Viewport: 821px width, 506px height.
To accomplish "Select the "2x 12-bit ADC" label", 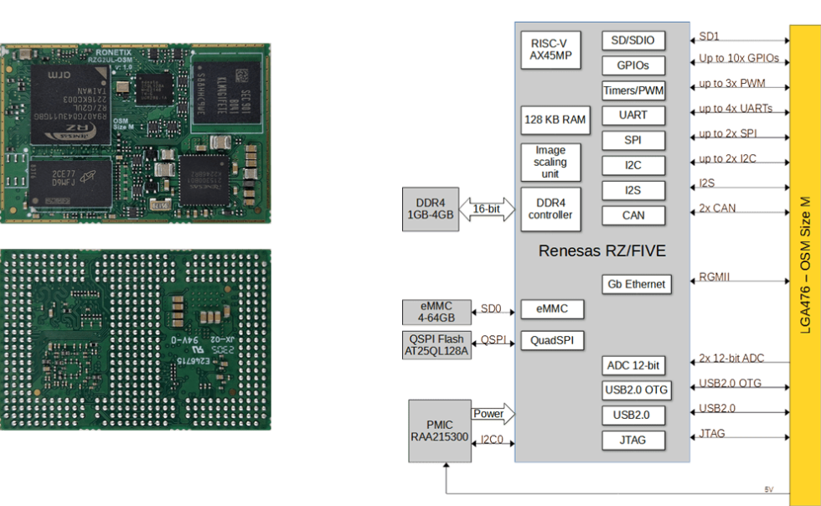I will click(731, 358).
